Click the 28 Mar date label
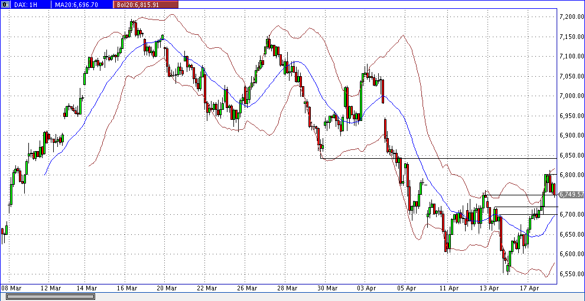Viewport: 585px width, 301px height. pyautogui.click(x=288, y=288)
